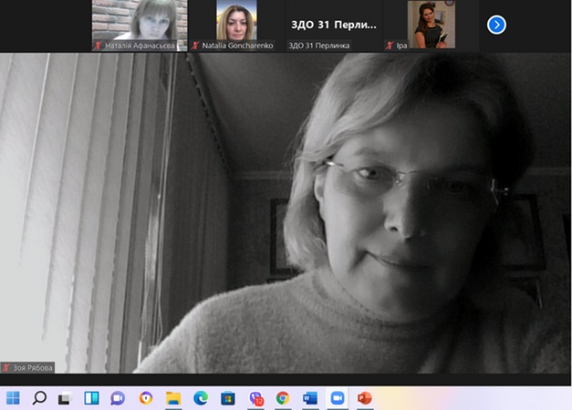Open File Explorer folder icon
This screenshot has height=410, width=572.
pyautogui.click(x=173, y=398)
